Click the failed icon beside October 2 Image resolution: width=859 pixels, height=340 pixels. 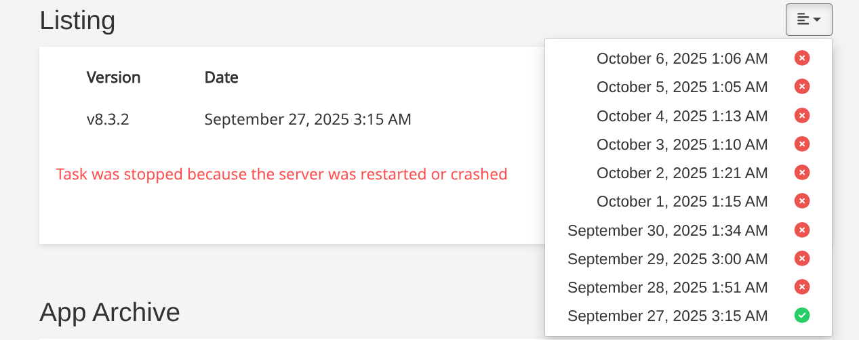tap(802, 173)
